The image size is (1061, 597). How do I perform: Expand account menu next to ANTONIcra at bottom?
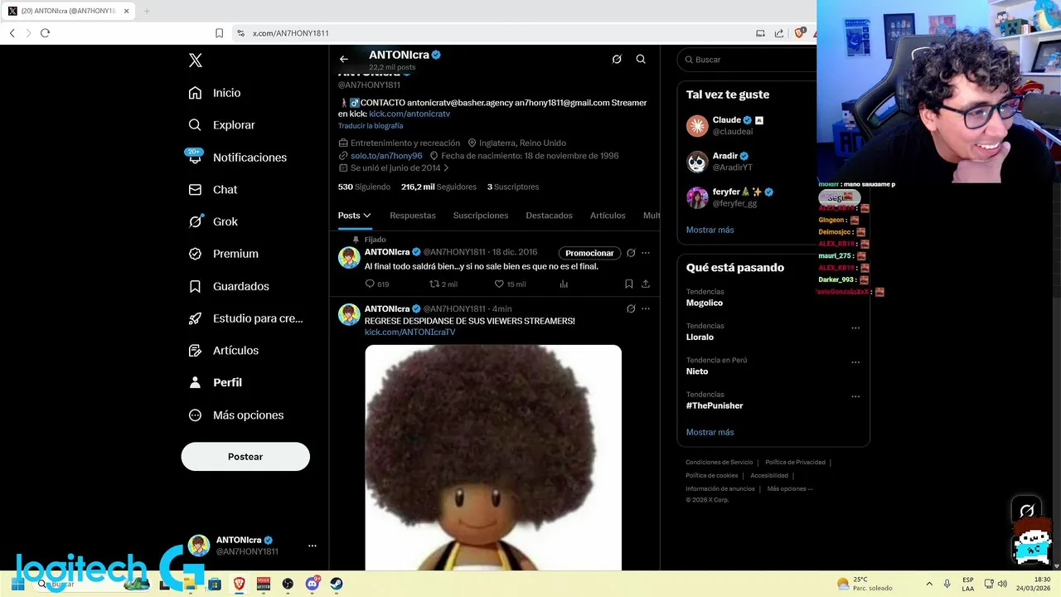point(312,546)
